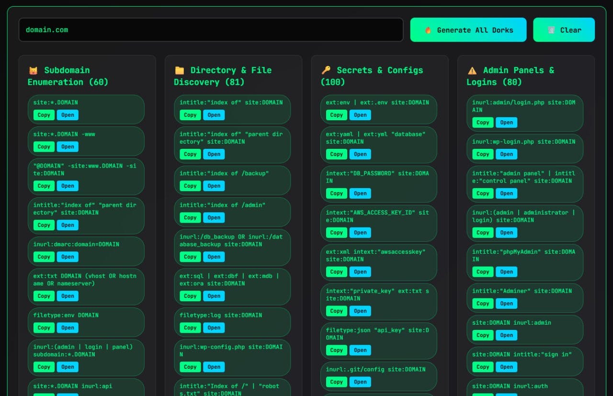Open the ext:yaml "database" dork
Image resolution: width=613 pixels, height=396 pixels.
coord(360,154)
